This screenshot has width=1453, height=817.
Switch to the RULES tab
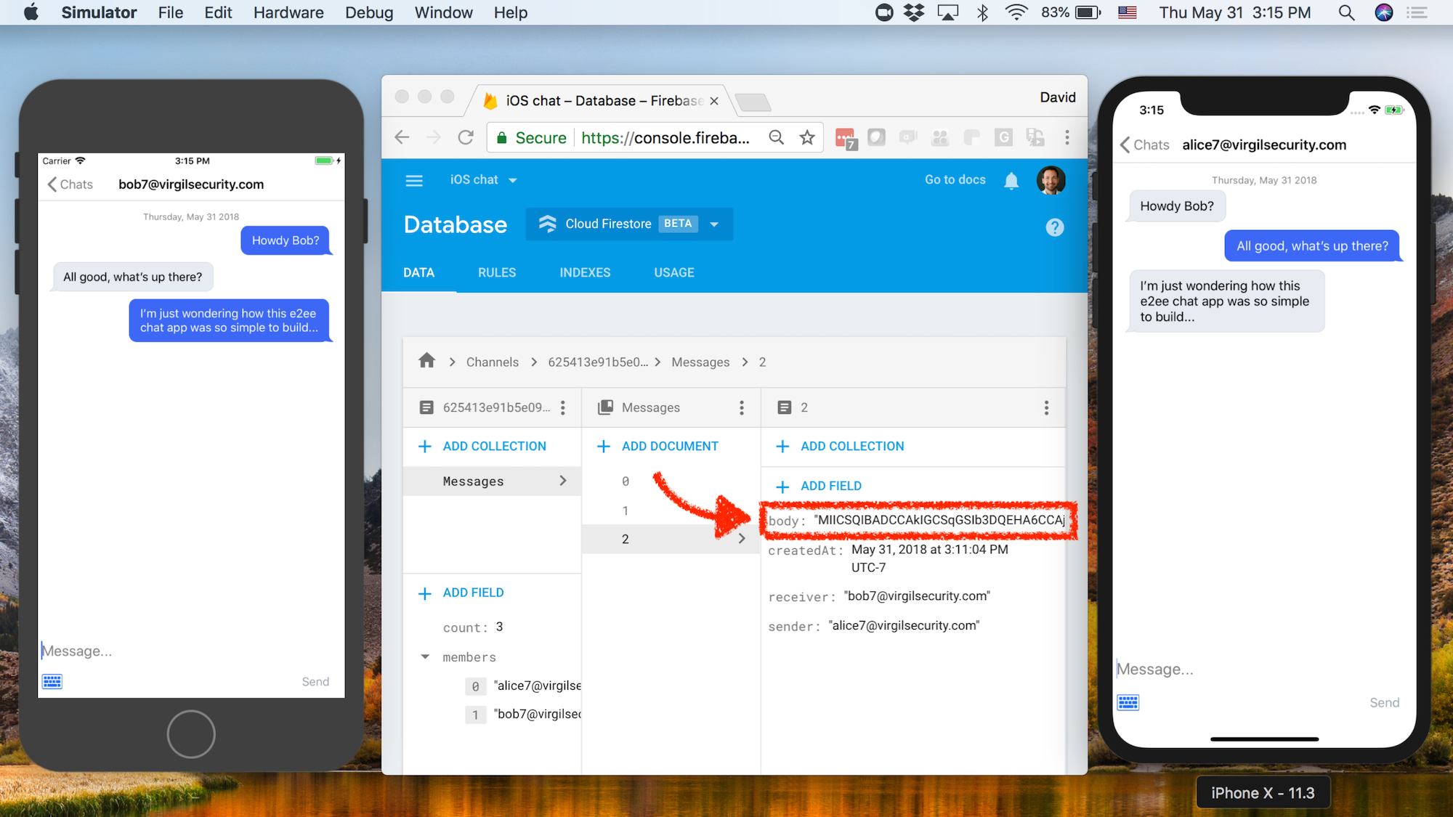(496, 272)
